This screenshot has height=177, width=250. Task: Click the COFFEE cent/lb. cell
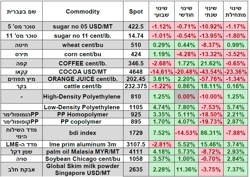83,63
